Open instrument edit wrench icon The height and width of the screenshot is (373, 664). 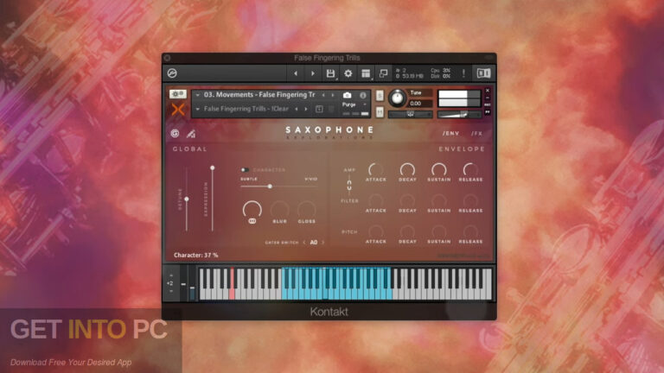click(x=177, y=94)
